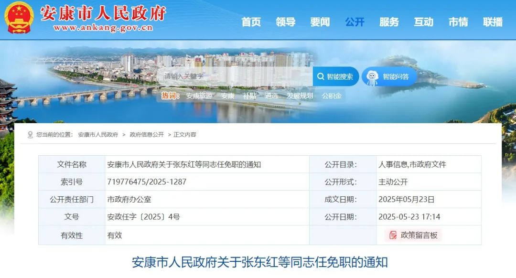Click the 公开责任部门 label cell
Image resolution: width=516 pixels, height=278 pixels.
pyautogui.click(x=72, y=199)
